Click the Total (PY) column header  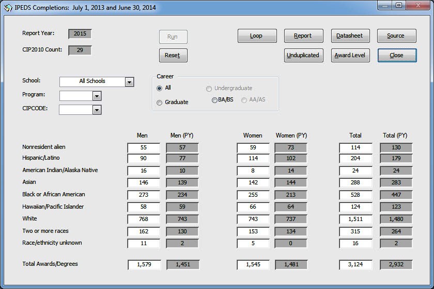pyautogui.click(x=395, y=135)
